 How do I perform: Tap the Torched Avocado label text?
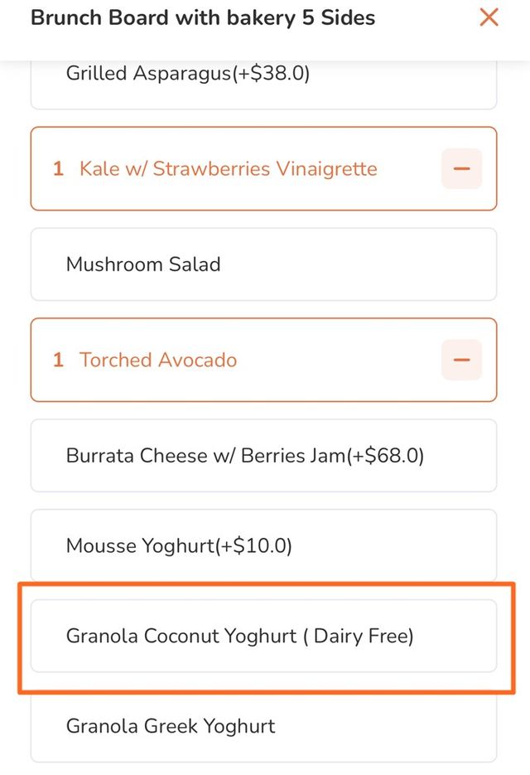click(158, 360)
